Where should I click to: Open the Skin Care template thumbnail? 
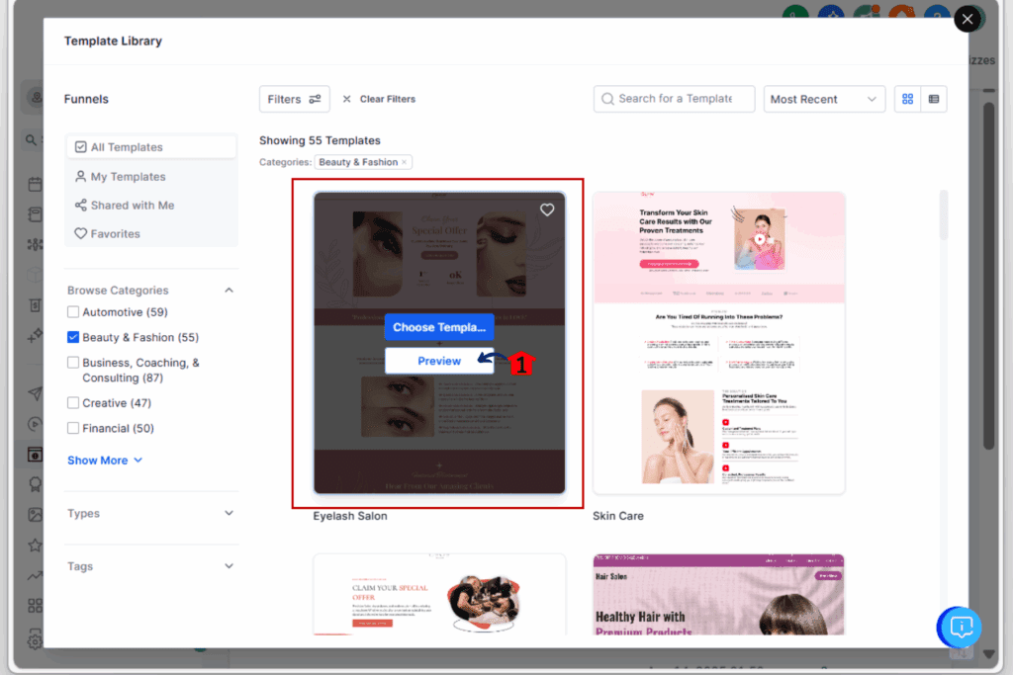(718, 343)
